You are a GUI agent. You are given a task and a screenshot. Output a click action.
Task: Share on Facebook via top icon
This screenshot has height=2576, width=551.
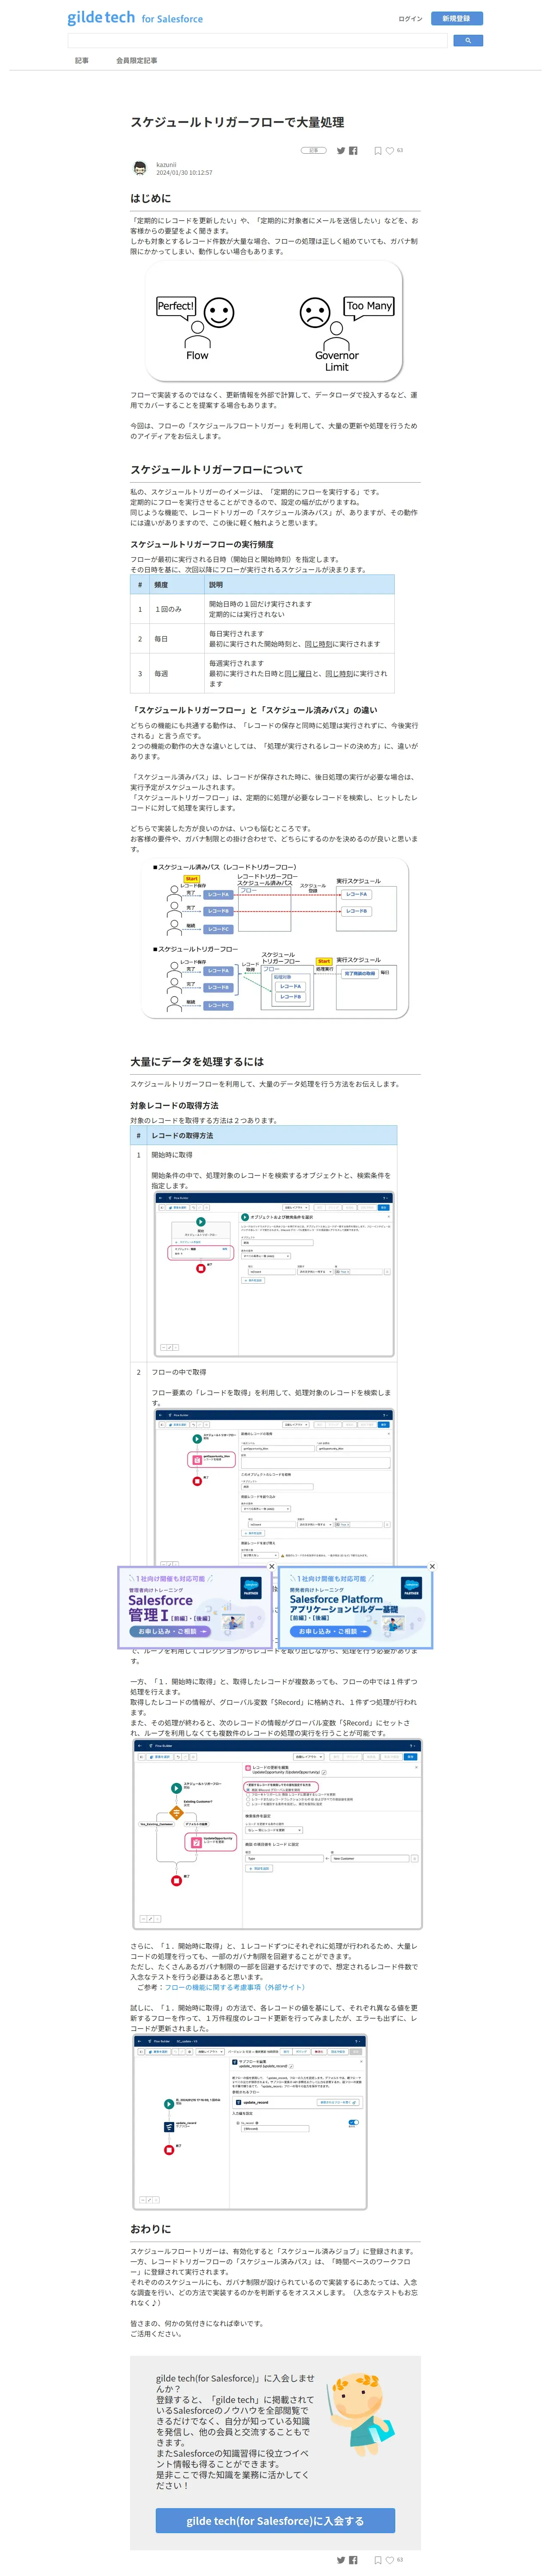click(x=353, y=151)
